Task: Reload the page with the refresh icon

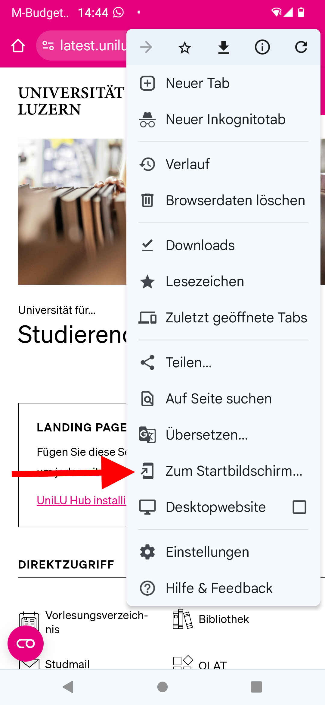Action: [x=301, y=47]
